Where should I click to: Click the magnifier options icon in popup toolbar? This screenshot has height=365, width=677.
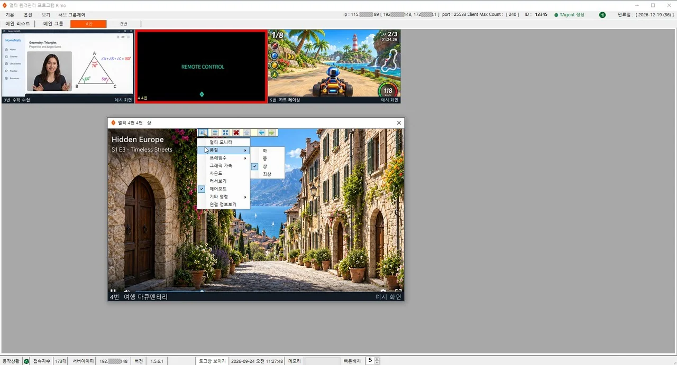(203, 133)
